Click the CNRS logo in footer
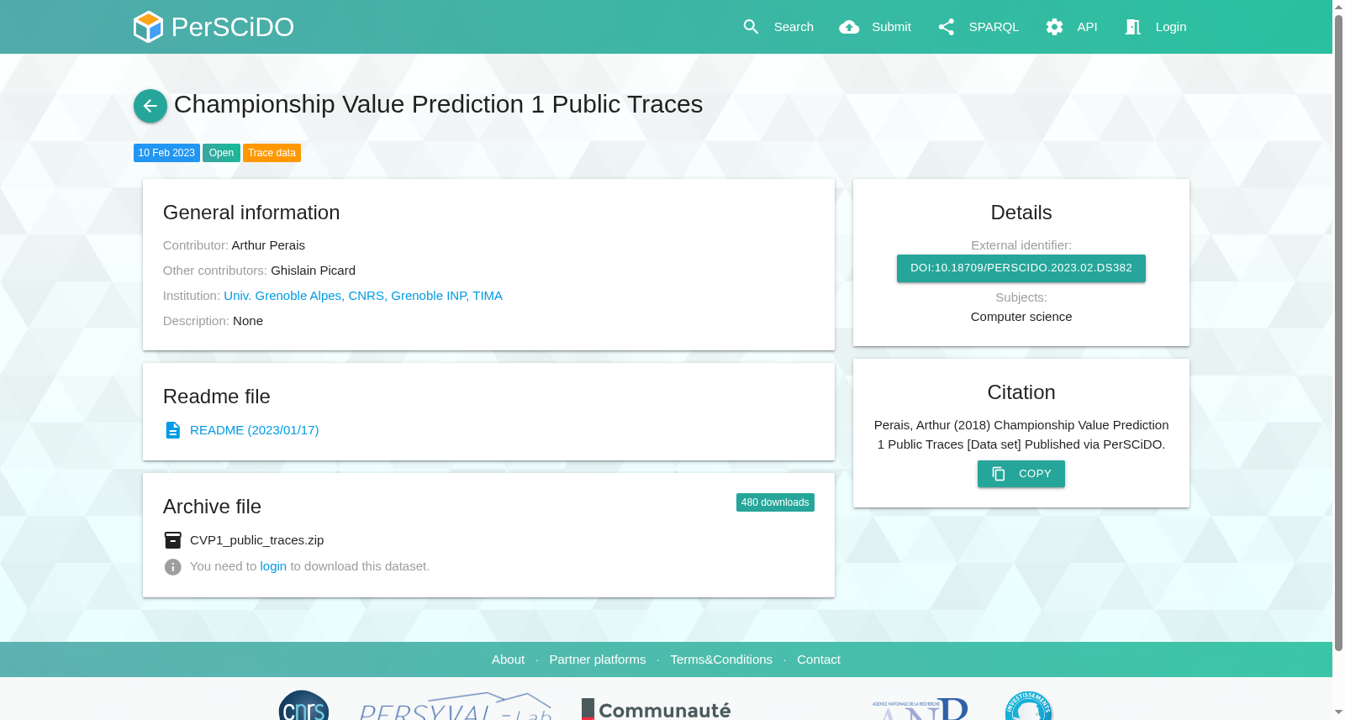 [303, 706]
